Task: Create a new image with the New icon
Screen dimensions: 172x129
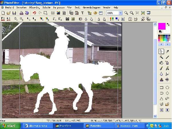Action: (x=3, y=13)
